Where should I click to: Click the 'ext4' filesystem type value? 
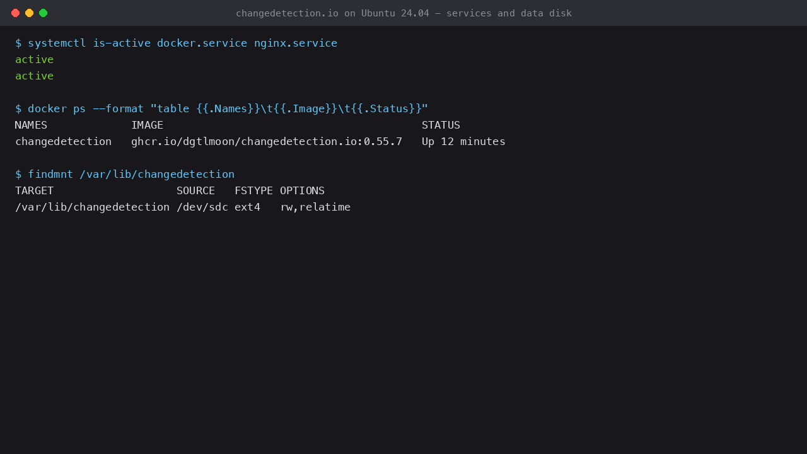248,207
